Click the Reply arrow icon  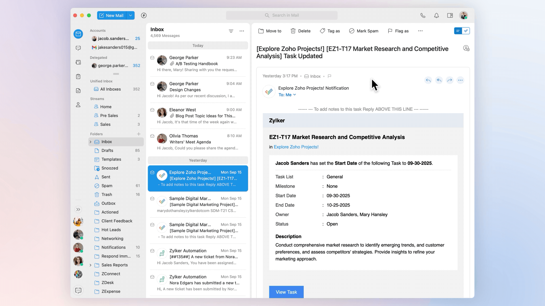pos(428,80)
